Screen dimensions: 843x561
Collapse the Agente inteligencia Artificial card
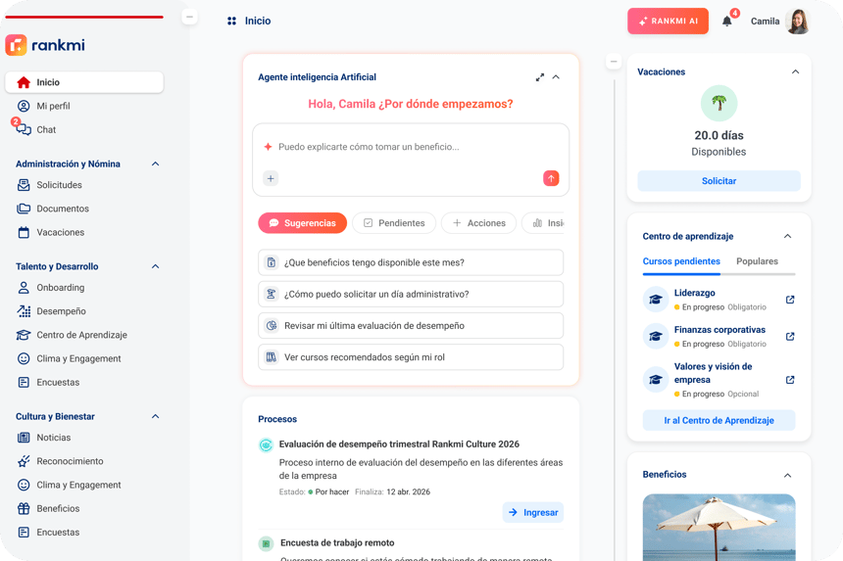pos(556,77)
